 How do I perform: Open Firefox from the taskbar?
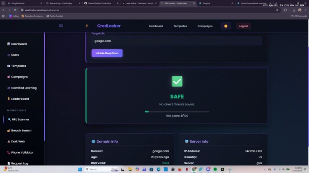pyautogui.click(x=180, y=169)
